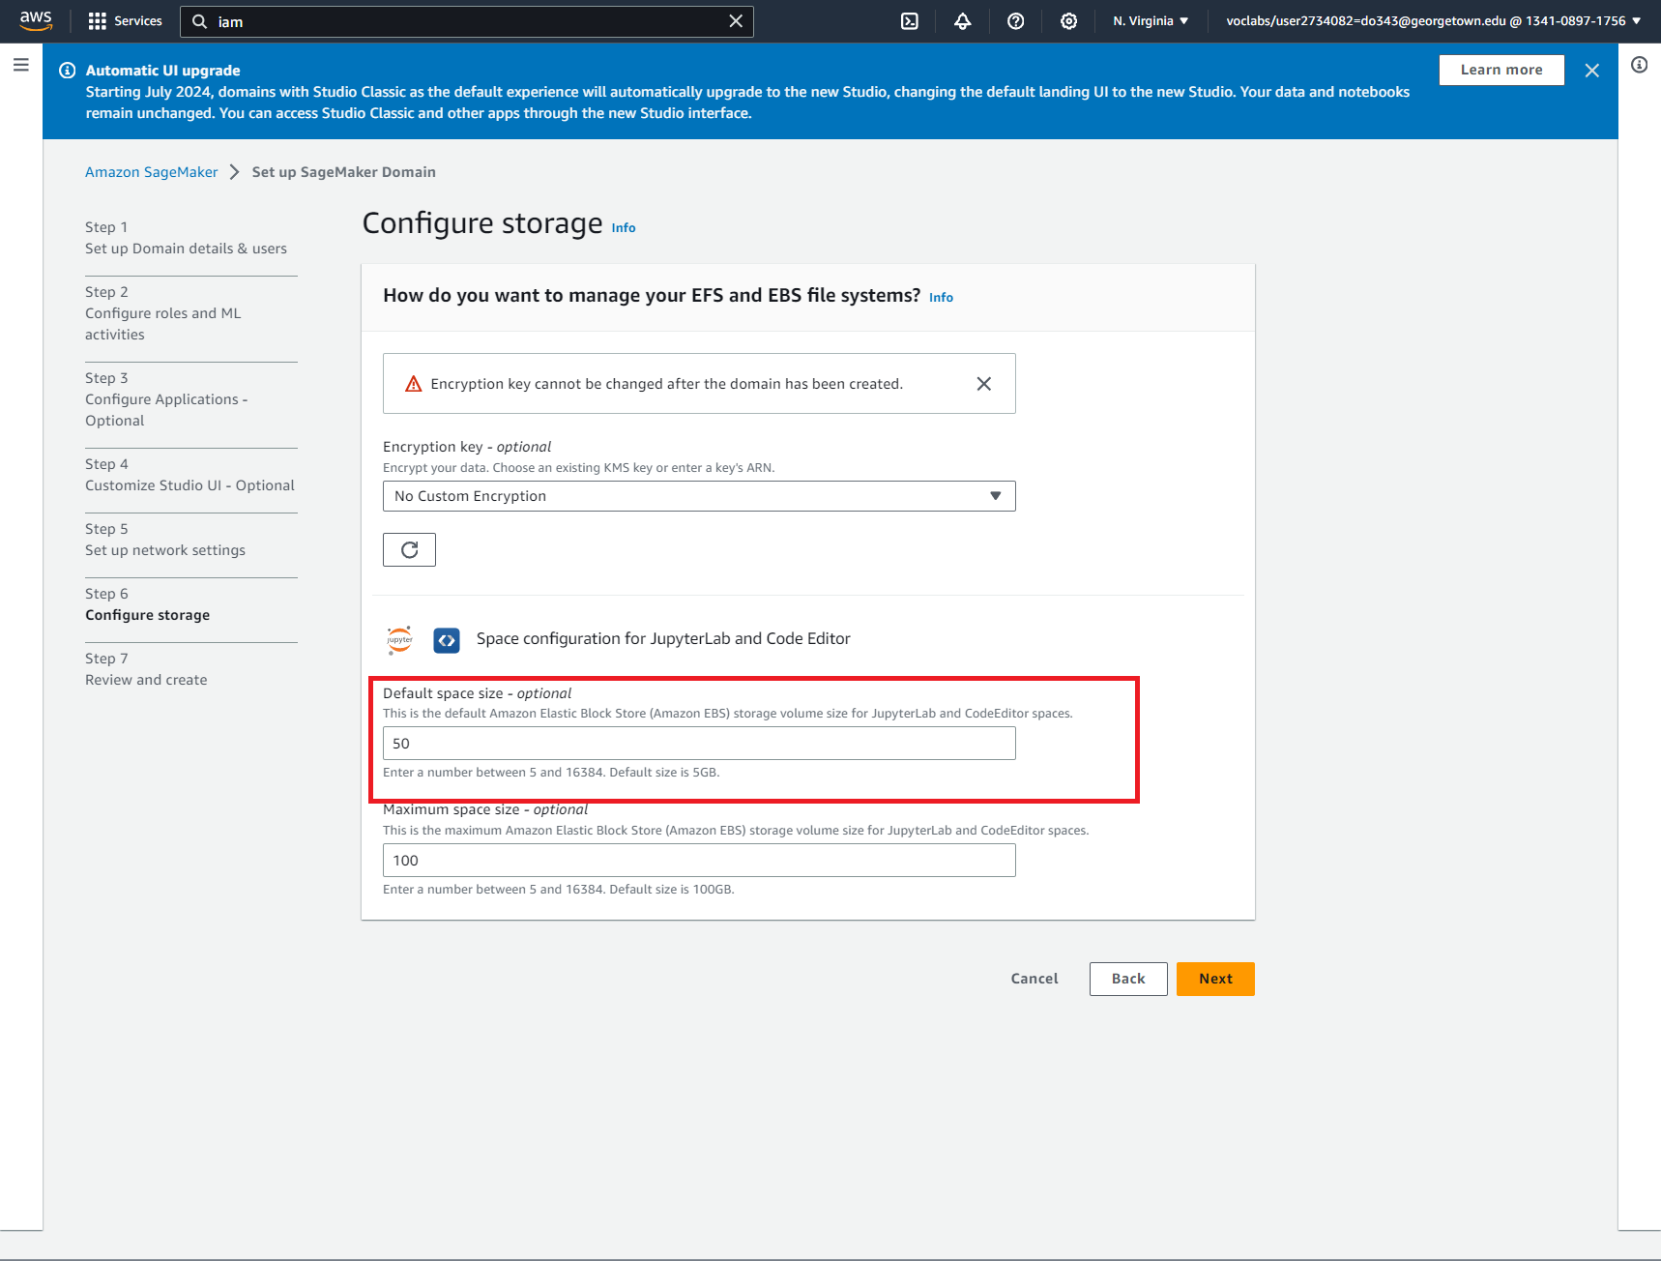Open the Services grid menu
Viewport: 1661px width, 1261px height.
coord(125,21)
